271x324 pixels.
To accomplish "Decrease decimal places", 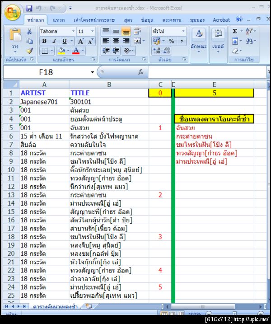I will click(x=167, y=51).
